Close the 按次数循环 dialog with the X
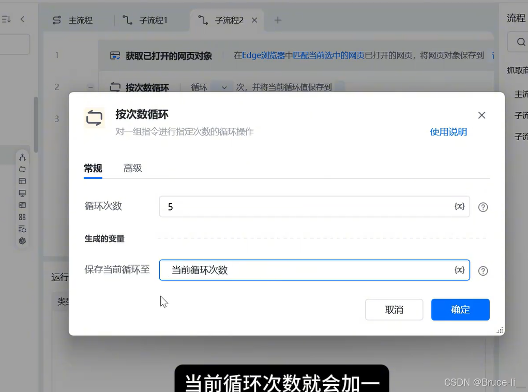 (481, 115)
